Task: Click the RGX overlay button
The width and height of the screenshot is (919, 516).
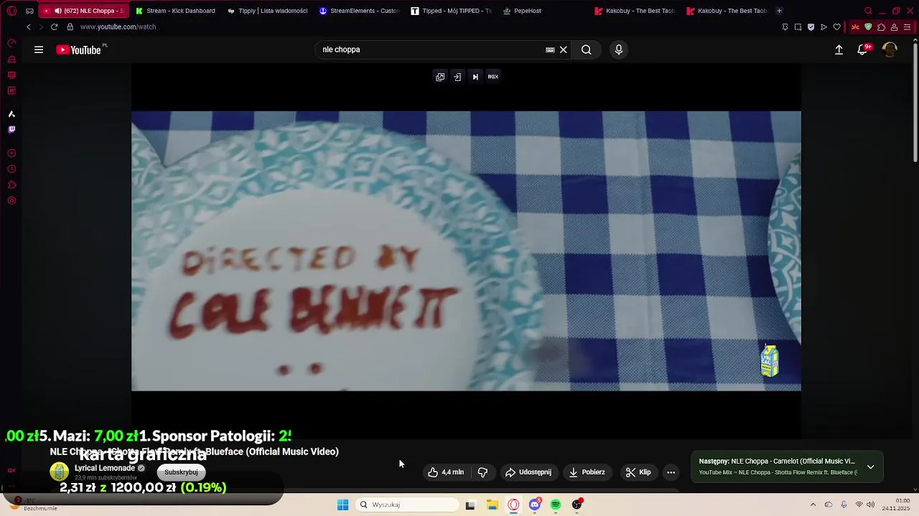Action: (493, 77)
